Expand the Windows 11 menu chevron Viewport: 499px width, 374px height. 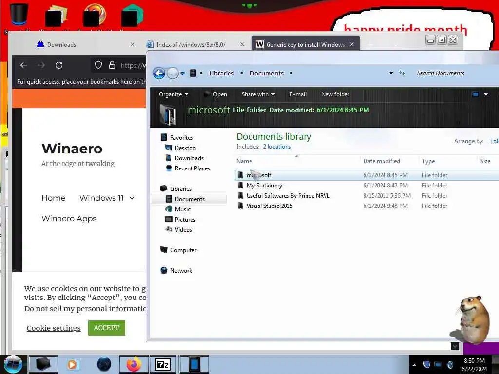pos(132,198)
